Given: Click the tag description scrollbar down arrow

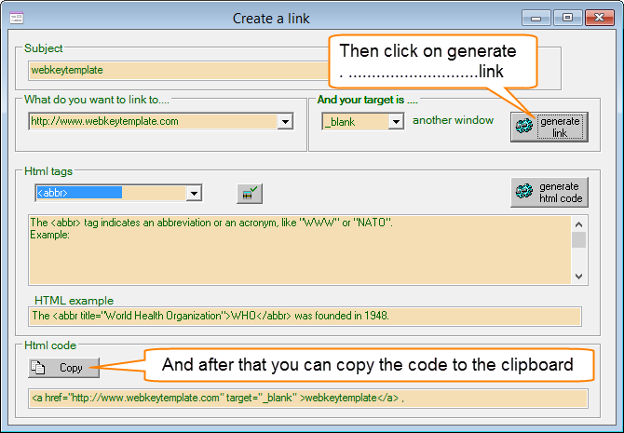Looking at the screenshot, I should point(579,277).
